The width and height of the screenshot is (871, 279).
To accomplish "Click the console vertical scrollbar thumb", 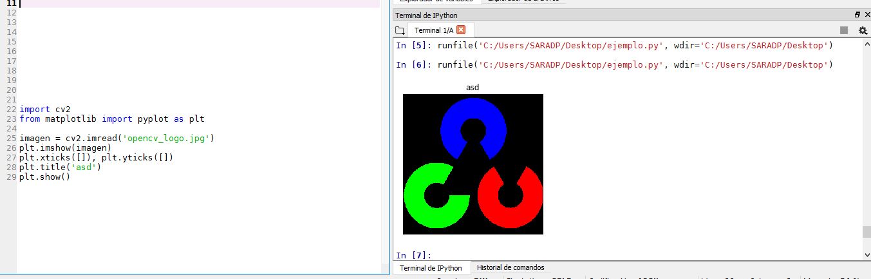I will coord(866,232).
